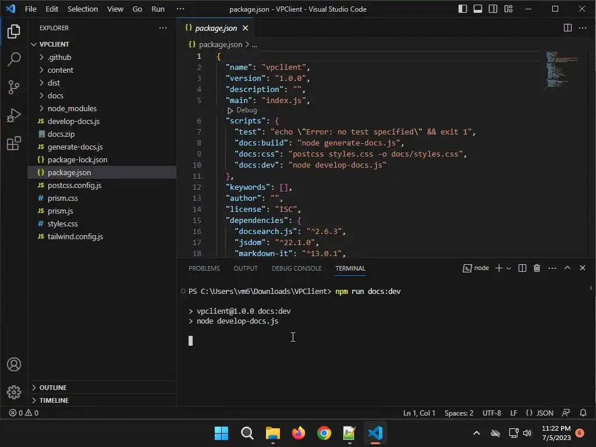Change encoding via UTF-8

pos(491,413)
